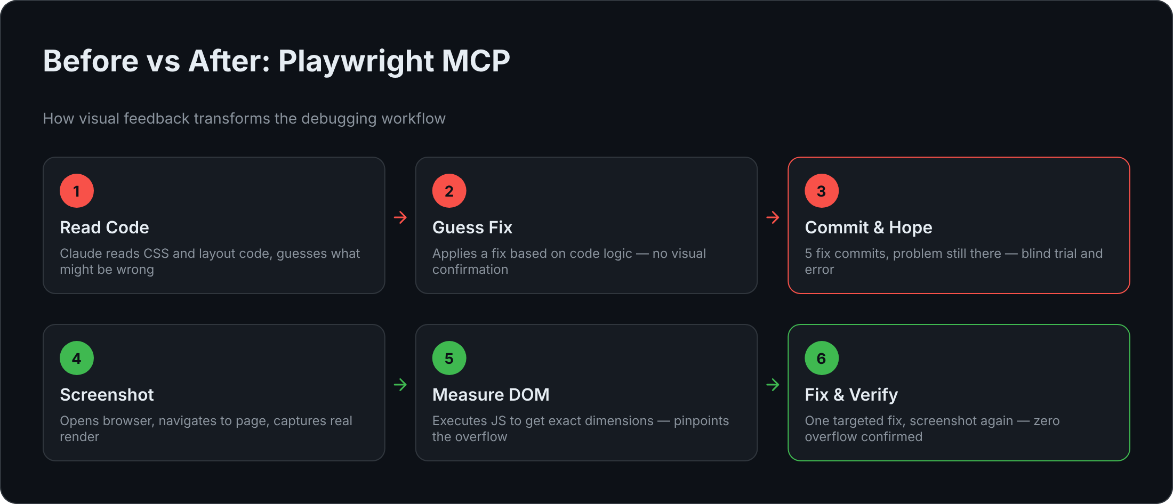Click red arrow pointing to Commit & Hope
This screenshot has width=1173, height=504.
773,217
